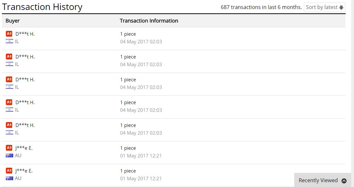Image resolution: width=354 pixels, height=187 pixels.
Task: Click the fourth row's 04 May 2017 02:03 timestamp
Action: pyautogui.click(x=141, y=110)
